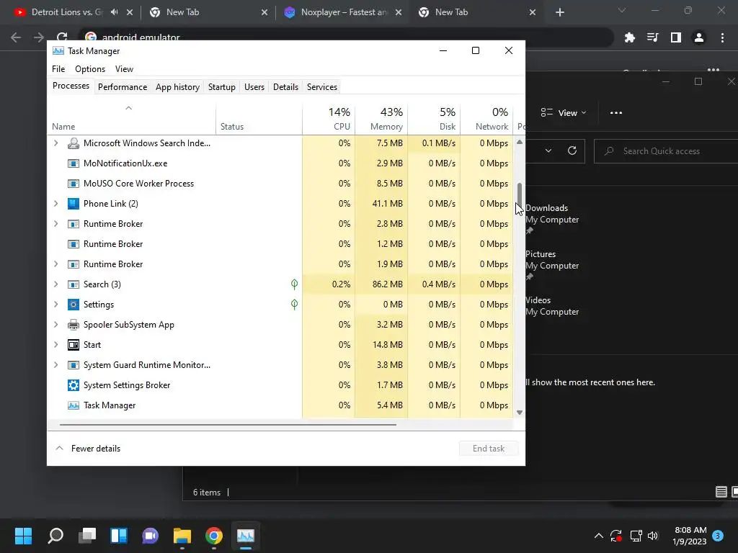Click the Settings gear process icon
Image resolution: width=738 pixels, height=553 pixels.
pyautogui.click(x=74, y=305)
